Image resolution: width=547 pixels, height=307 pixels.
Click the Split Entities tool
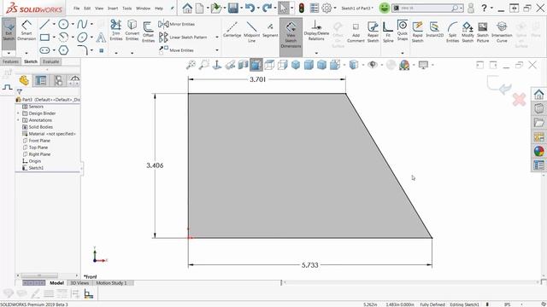[x=452, y=32]
